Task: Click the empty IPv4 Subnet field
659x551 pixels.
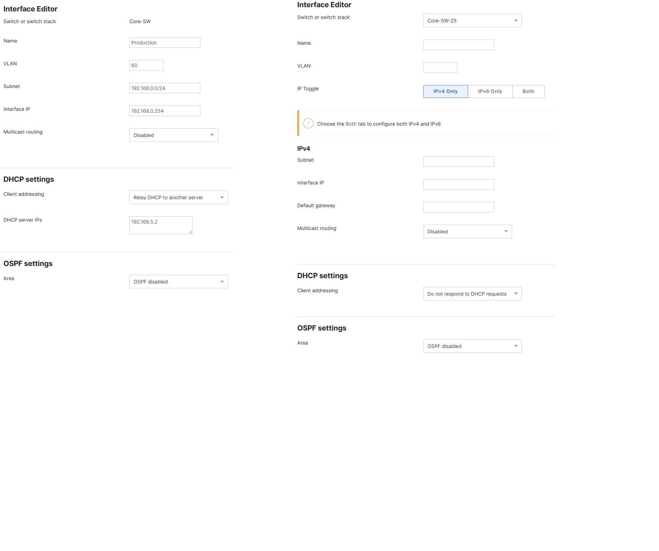Action: click(459, 161)
